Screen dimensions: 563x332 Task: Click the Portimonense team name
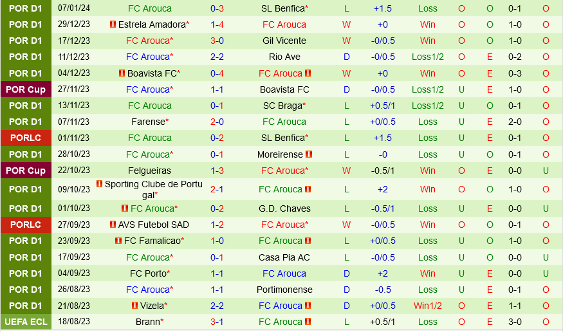(284, 290)
